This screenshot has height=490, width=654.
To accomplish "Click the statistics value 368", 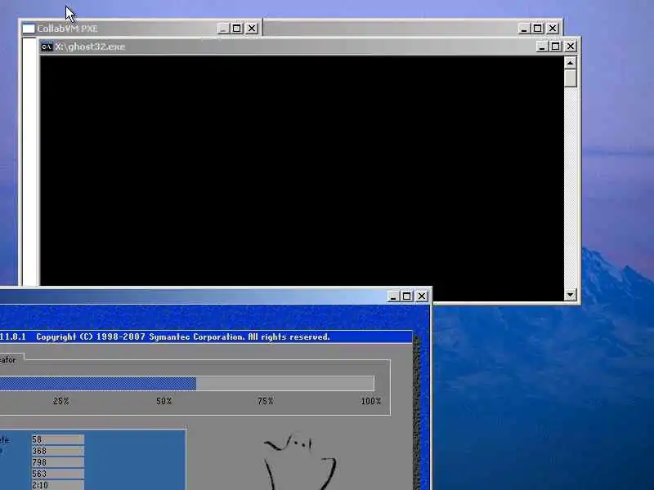I will click(58, 451).
